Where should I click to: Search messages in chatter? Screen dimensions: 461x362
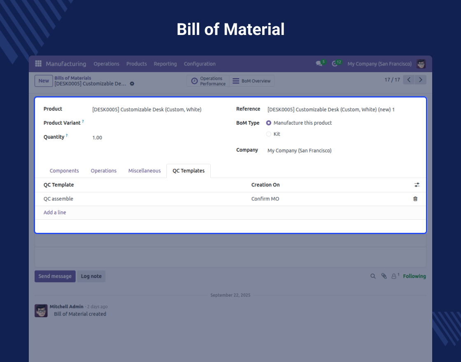[x=373, y=276]
